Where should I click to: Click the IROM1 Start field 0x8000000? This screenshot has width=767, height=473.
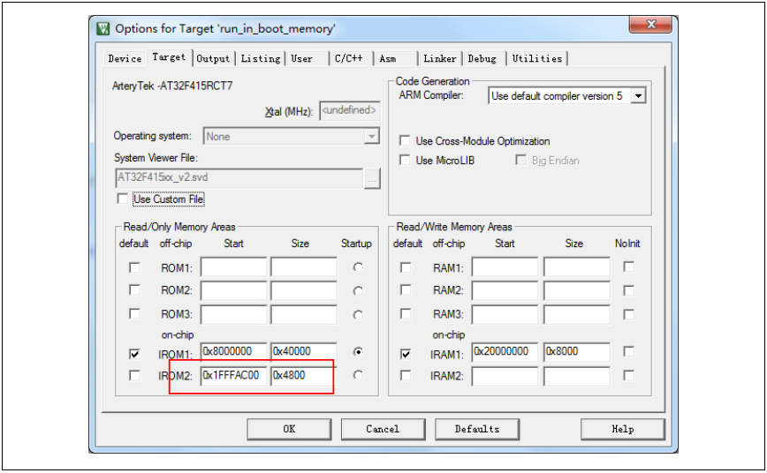(x=233, y=352)
